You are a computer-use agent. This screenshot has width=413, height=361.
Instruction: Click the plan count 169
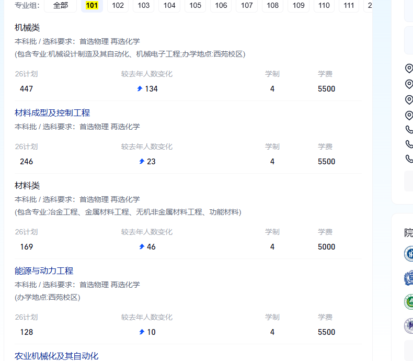pyautogui.click(x=26, y=247)
